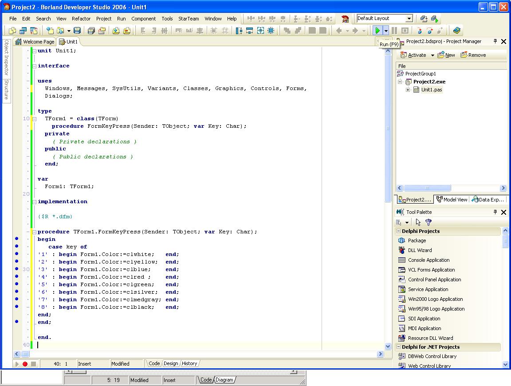Open the Run button dropdown arrow

(x=386, y=31)
